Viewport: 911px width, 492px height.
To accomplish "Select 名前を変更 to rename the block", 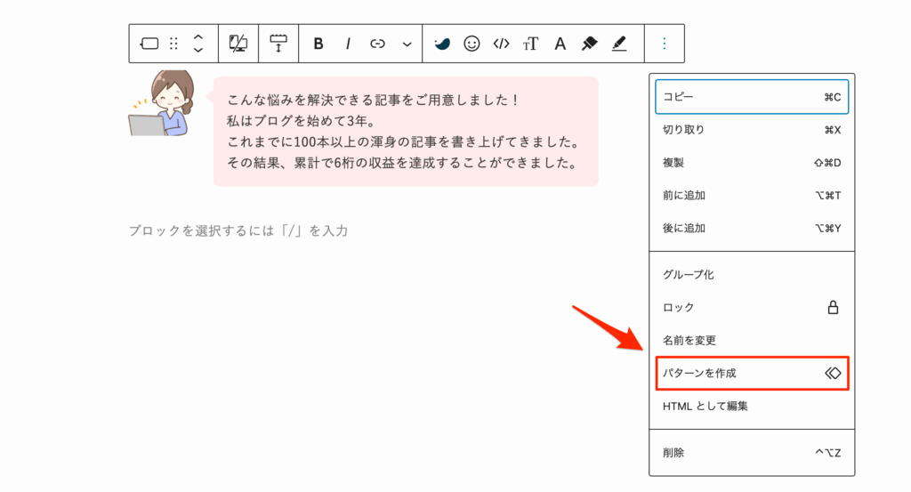I will pos(752,340).
